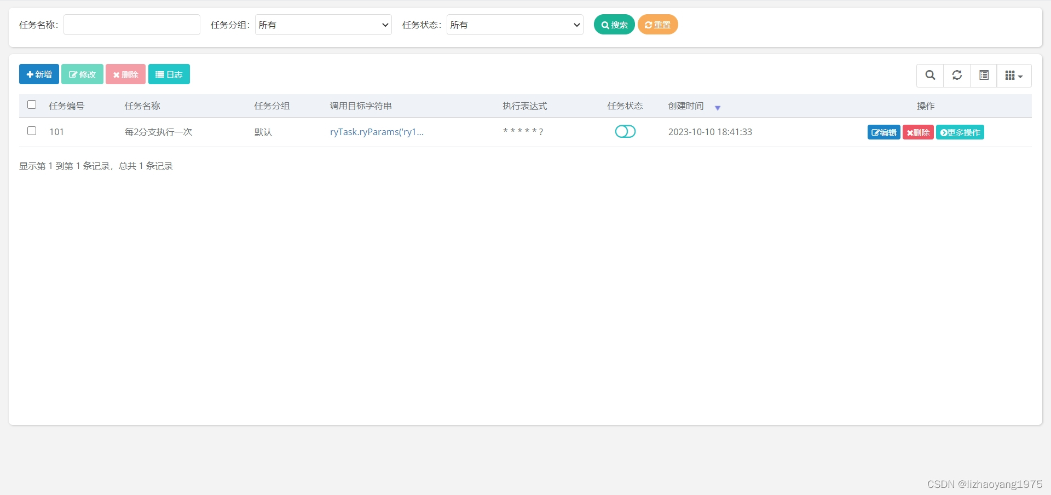Open the columns grid dropdown
The height and width of the screenshot is (495, 1051).
pyautogui.click(x=1014, y=75)
